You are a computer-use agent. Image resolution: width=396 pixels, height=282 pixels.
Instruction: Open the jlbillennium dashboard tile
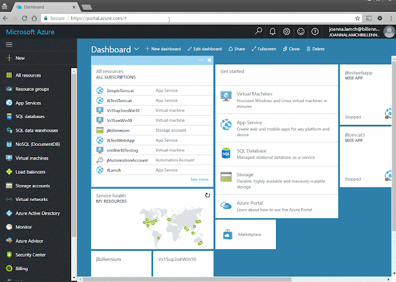pyautogui.click(x=121, y=263)
